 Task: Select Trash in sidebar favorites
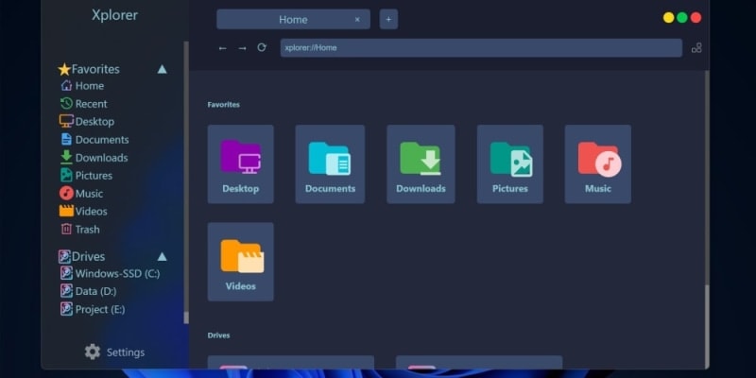[x=87, y=229]
